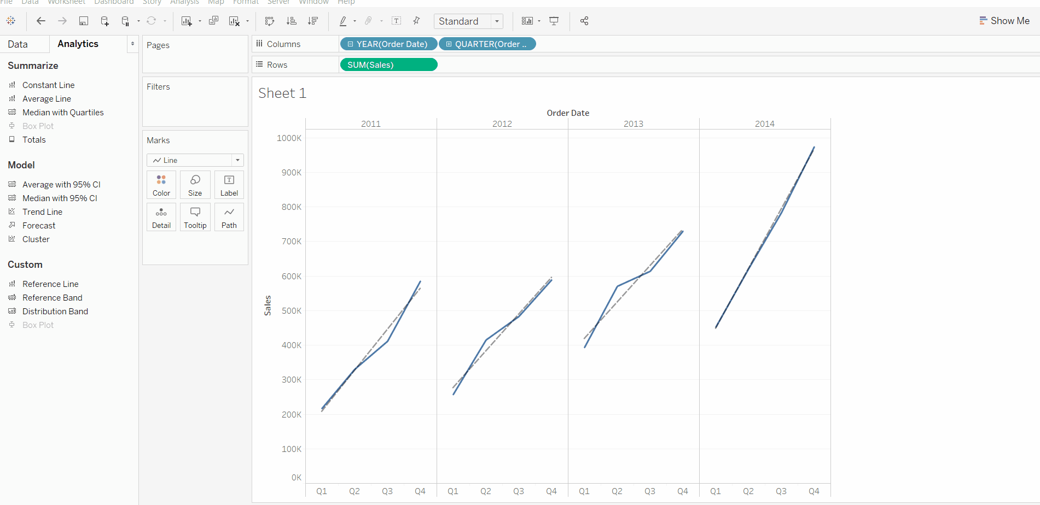Add a new data source from toolbar
The height and width of the screenshot is (505, 1040).
coord(104,21)
